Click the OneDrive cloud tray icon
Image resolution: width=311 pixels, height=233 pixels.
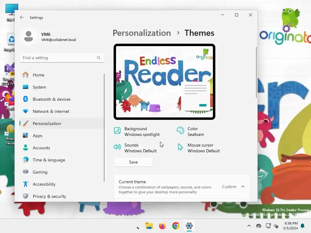click(x=259, y=226)
